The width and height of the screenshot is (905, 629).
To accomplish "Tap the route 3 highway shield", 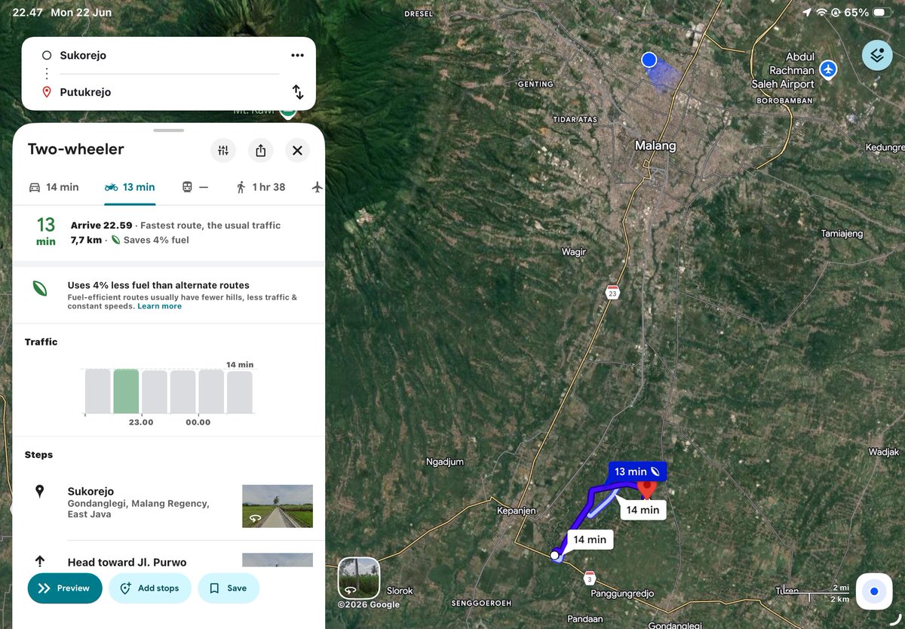I will 590,578.
